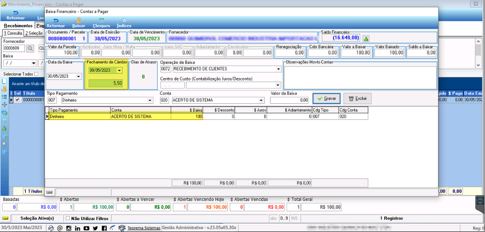
Task: Switch to the Recebimentos tab
Action: point(18,26)
